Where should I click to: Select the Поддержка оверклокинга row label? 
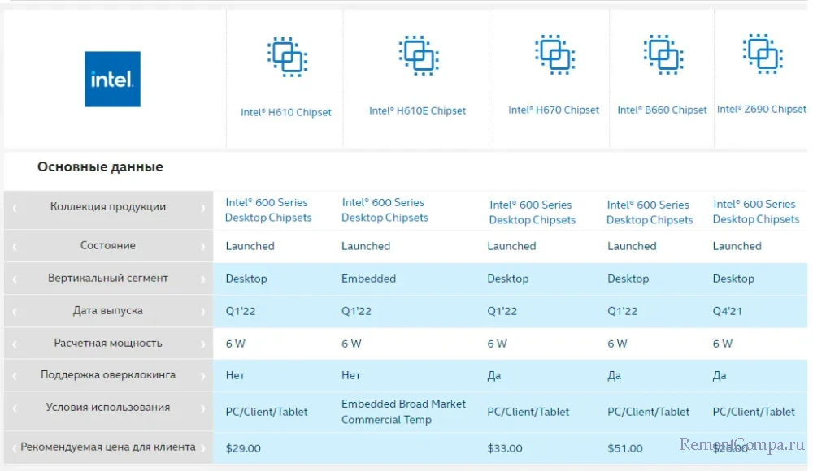click(108, 375)
